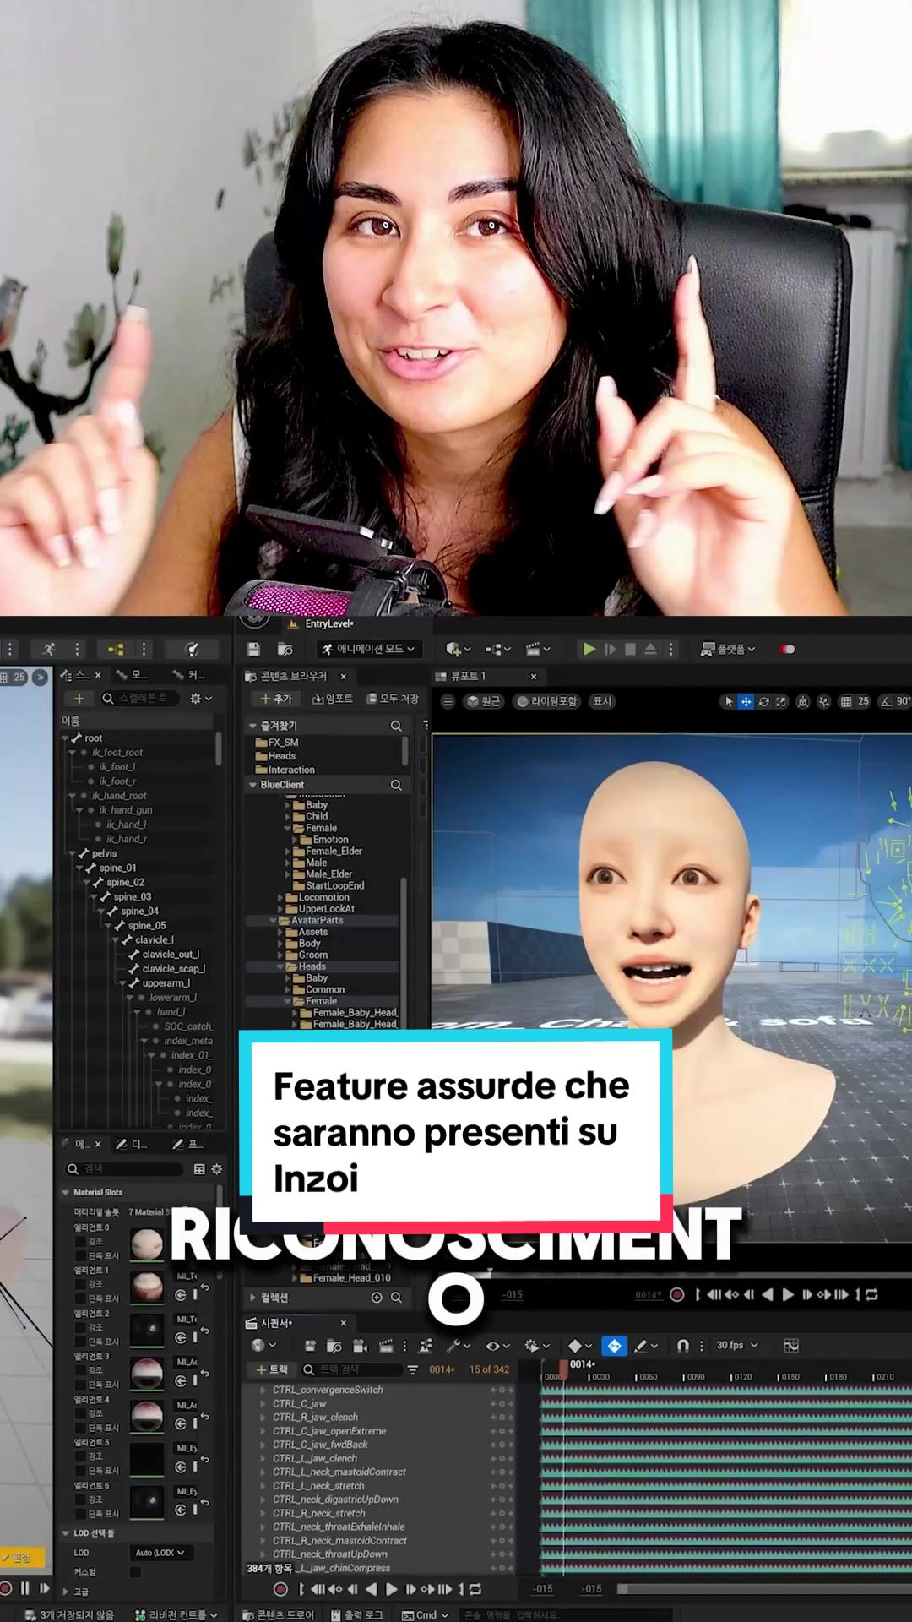
Task: Open the details panel settings gear
Action: click(x=217, y=1169)
